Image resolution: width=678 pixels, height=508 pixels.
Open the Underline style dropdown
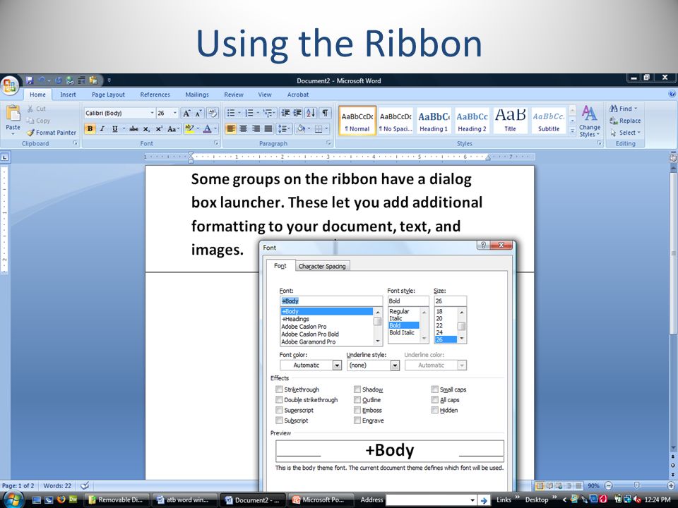click(x=395, y=365)
